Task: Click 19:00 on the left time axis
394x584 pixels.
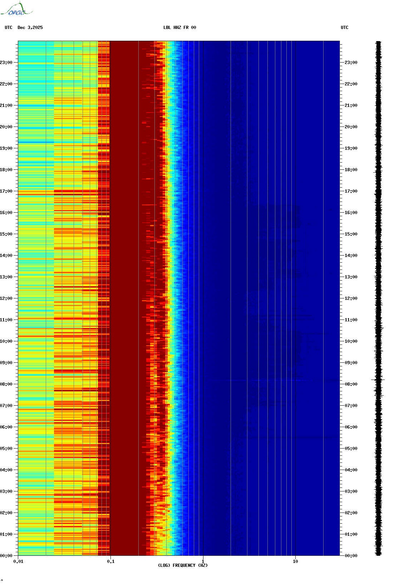Action: click(6, 148)
